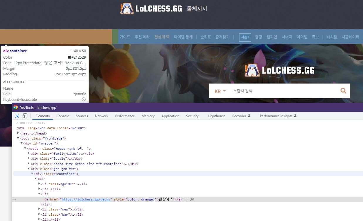The width and height of the screenshot is (363, 221).
Task: Click the 1140 × 50 size in the tooltip
Action: pos(78,51)
